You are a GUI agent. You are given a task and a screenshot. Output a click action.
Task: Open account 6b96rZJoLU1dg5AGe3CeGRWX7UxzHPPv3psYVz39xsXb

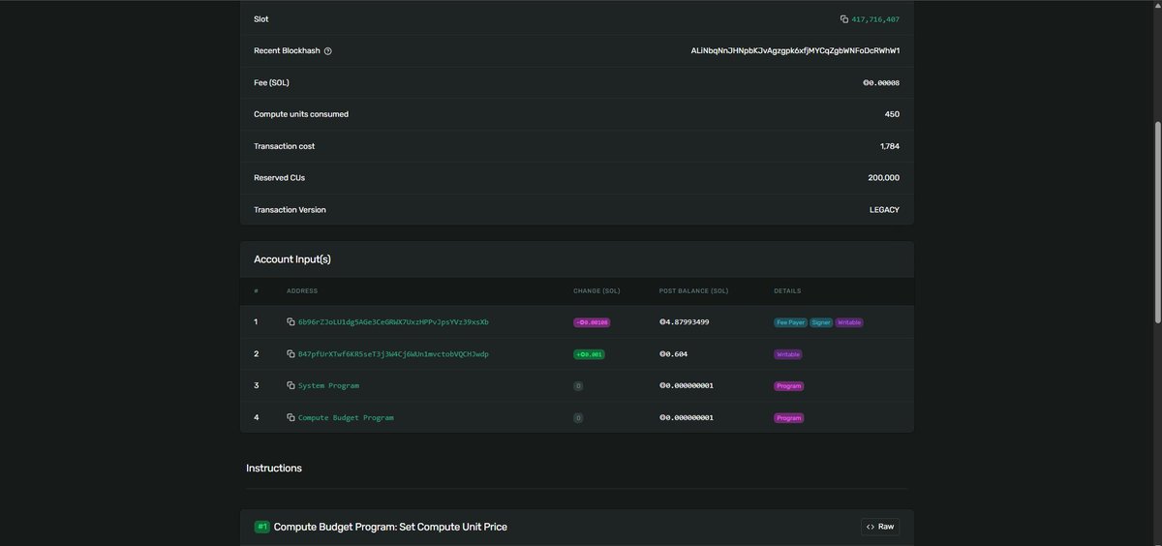(393, 322)
